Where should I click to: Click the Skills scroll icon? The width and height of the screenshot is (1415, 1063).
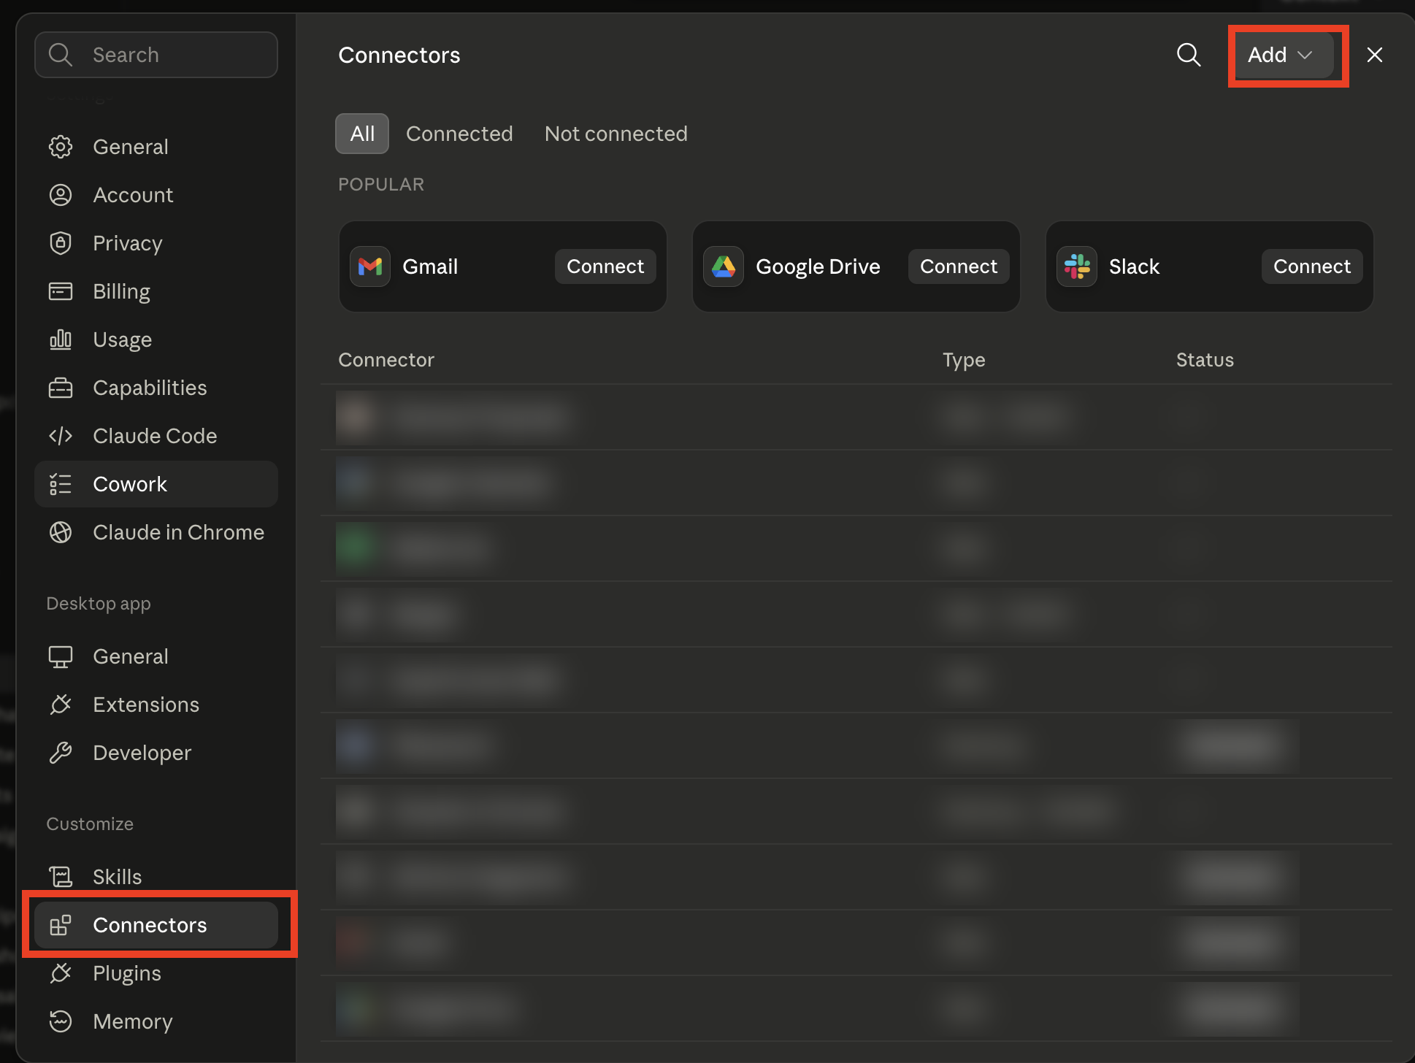(61, 877)
